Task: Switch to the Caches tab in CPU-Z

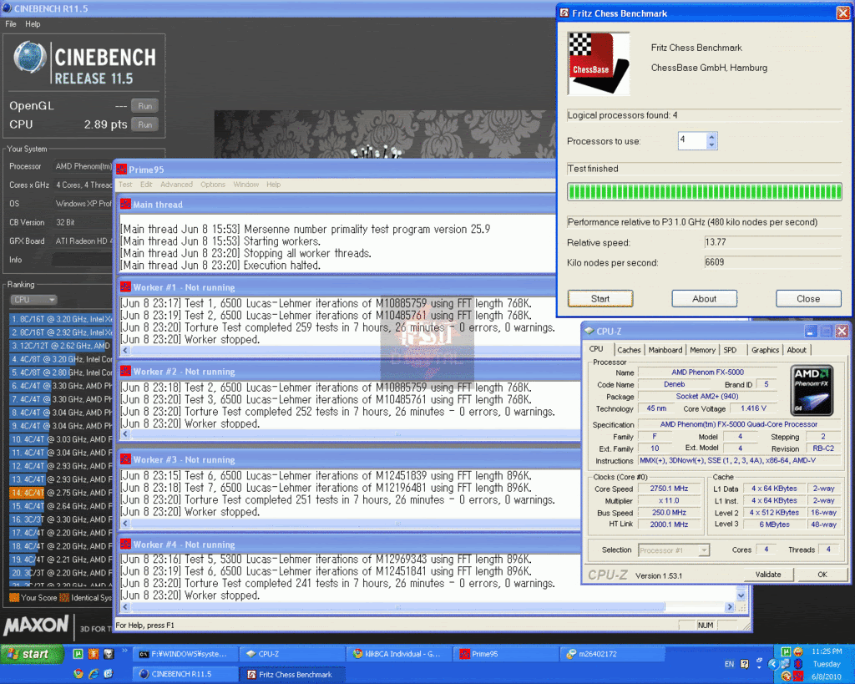Action: pyautogui.click(x=629, y=350)
